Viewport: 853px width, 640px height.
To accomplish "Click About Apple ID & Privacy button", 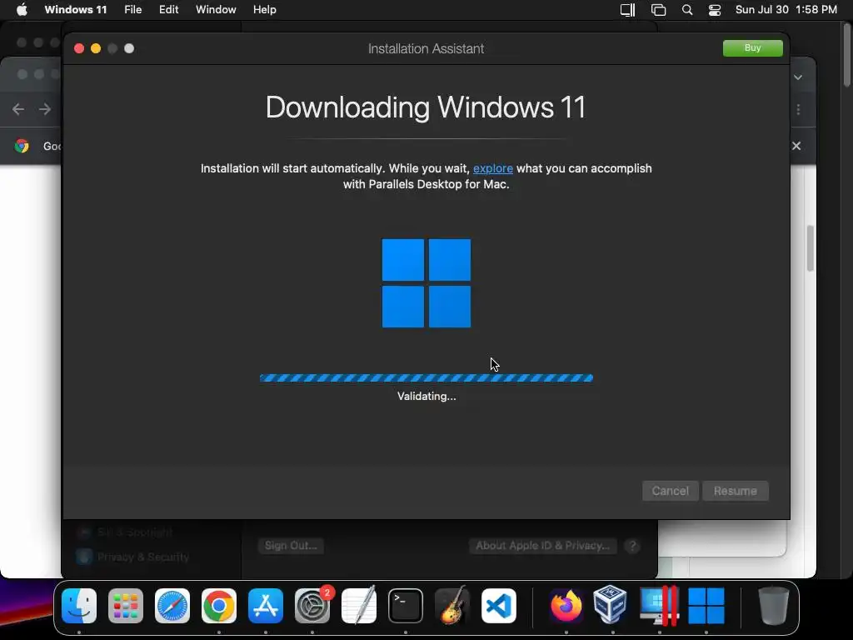I will (543, 545).
